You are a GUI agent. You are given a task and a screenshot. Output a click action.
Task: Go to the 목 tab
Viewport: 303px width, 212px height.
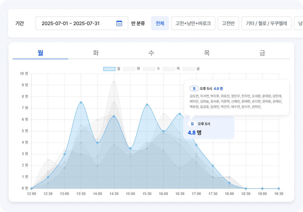click(x=207, y=53)
